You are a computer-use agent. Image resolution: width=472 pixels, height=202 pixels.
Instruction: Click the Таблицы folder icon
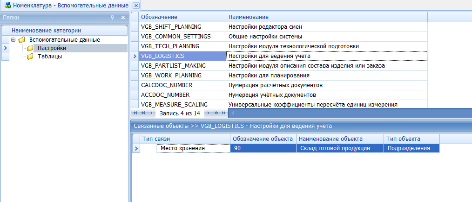(x=30, y=57)
